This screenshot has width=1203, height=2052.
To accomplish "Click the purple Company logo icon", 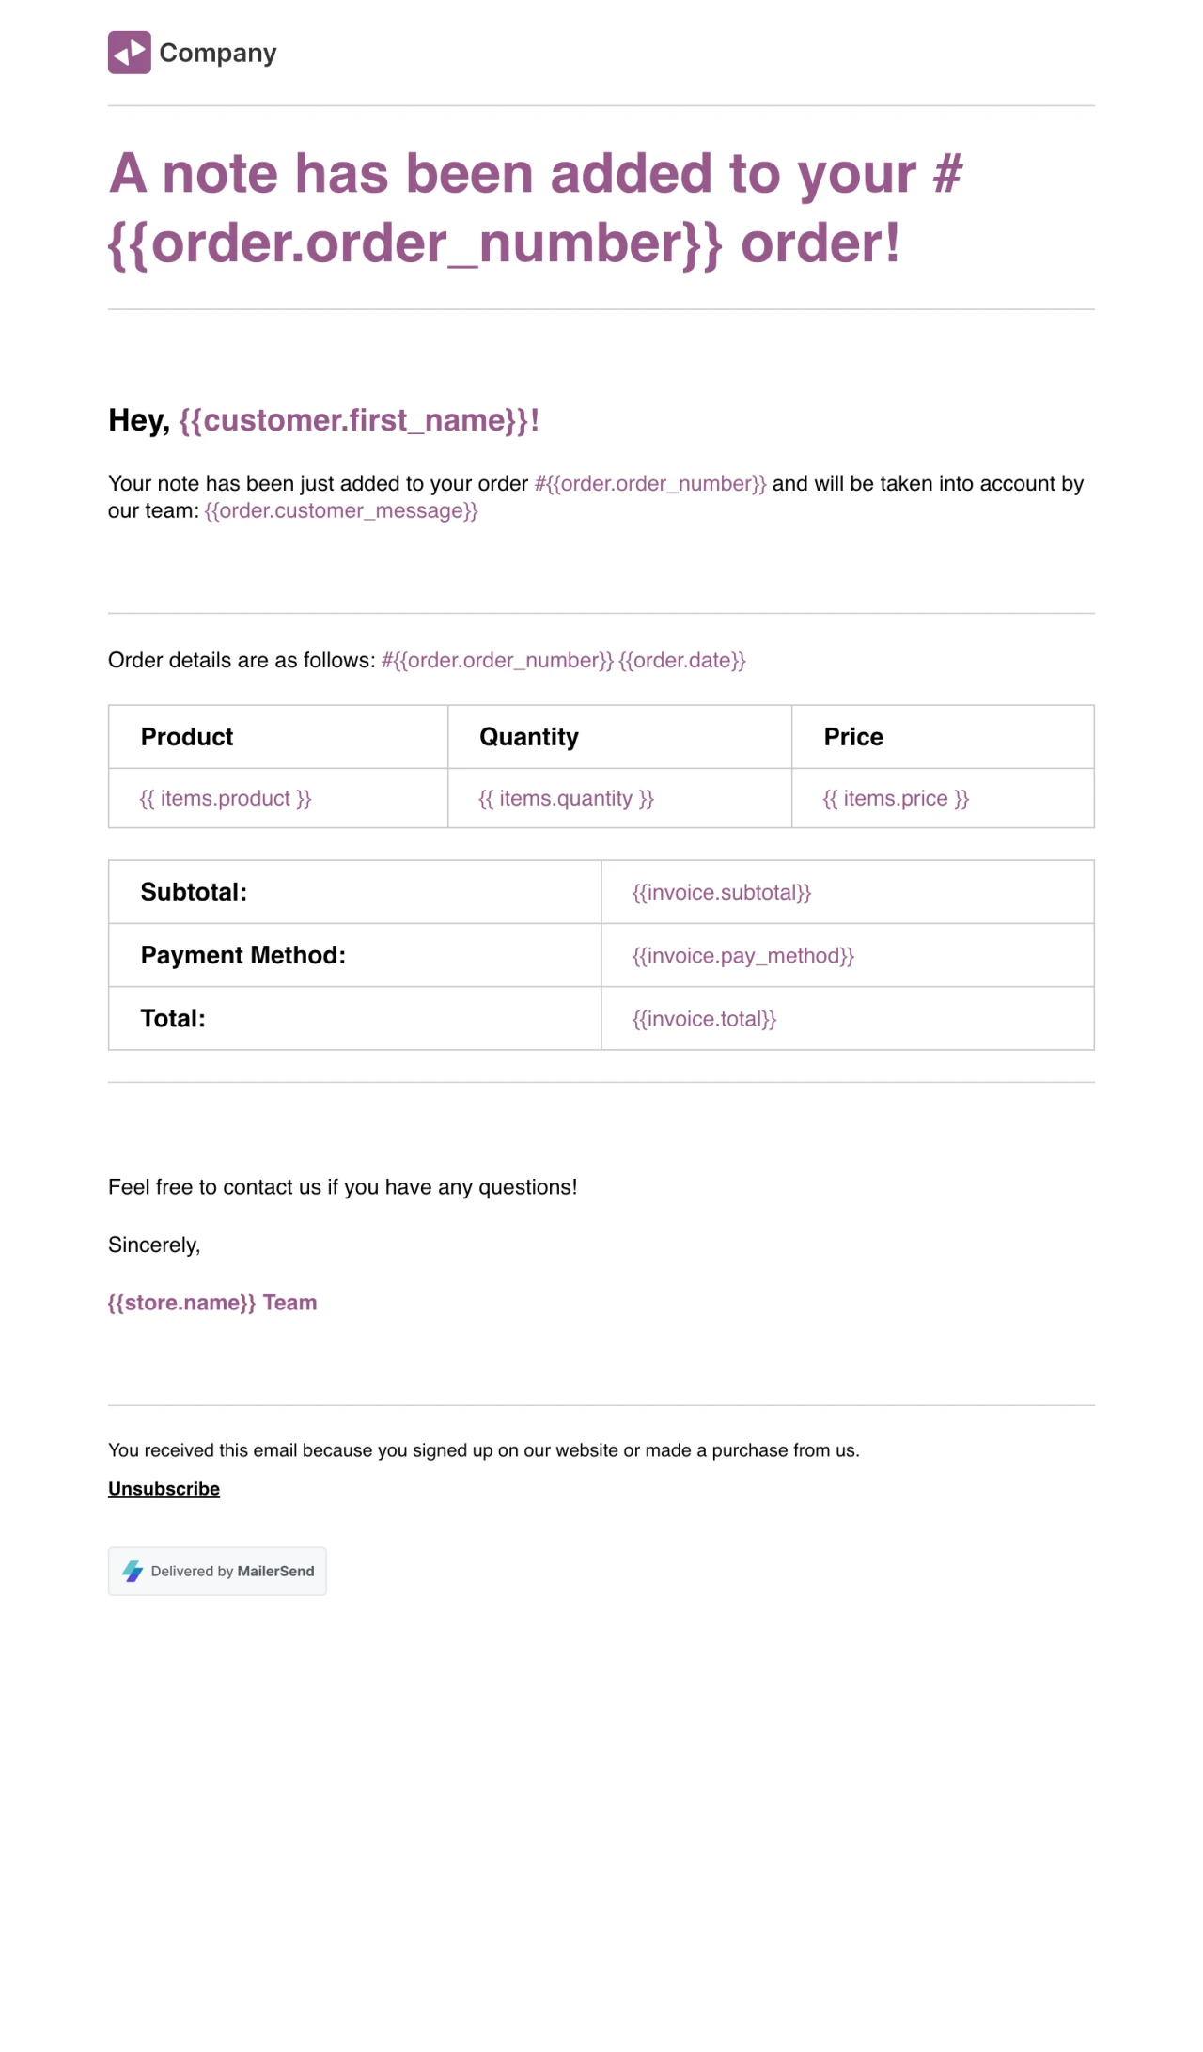I will tap(129, 53).
